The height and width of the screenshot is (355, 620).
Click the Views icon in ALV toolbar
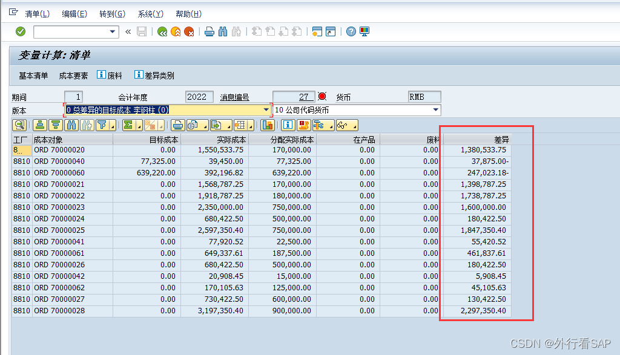click(x=193, y=125)
